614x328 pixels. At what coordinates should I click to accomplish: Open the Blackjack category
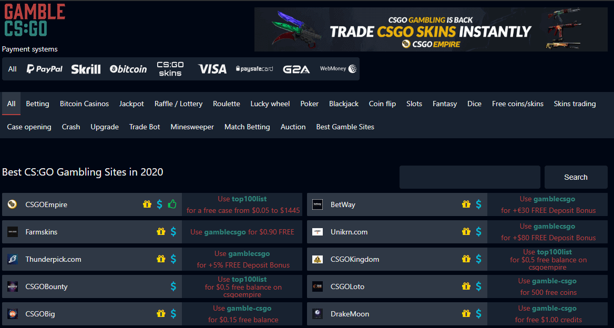pos(344,104)
